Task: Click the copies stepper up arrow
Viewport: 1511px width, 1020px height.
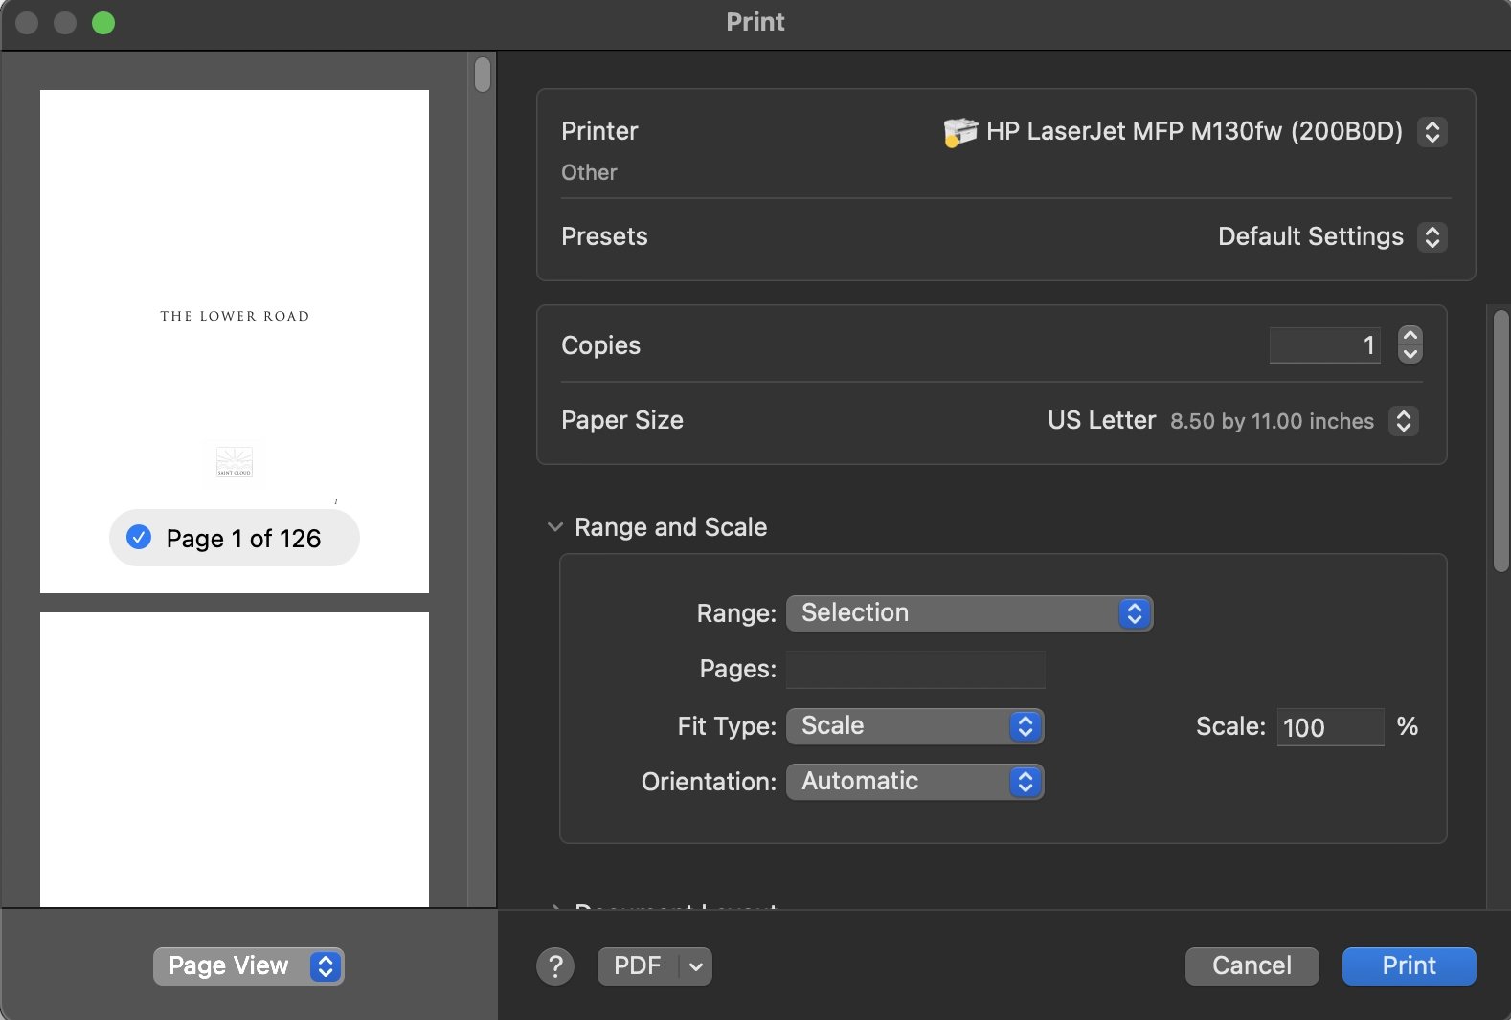Action: 1410,336
